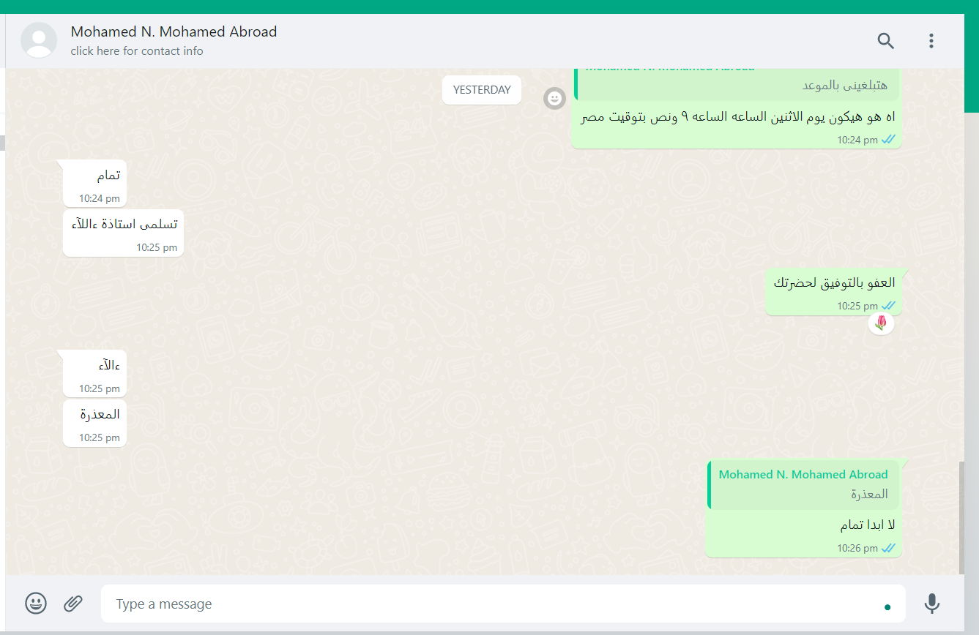Open the three-dot chat menu
This screenshot has height=635, width=979.
931,41
